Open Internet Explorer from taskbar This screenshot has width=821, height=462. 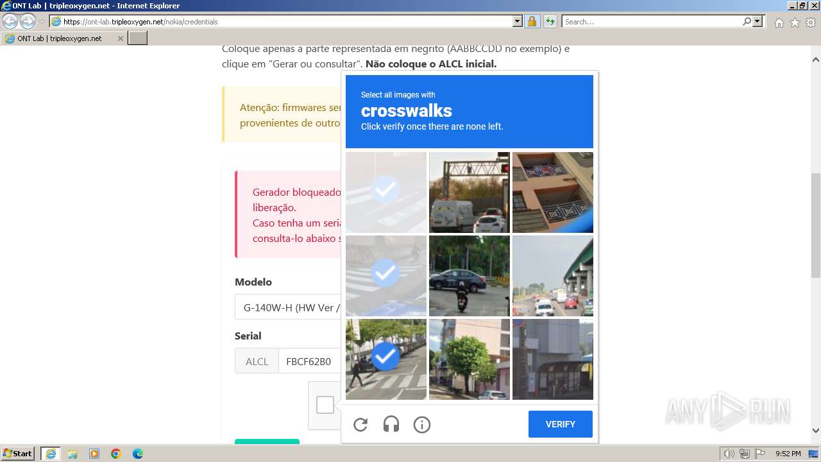pos(51,454)
